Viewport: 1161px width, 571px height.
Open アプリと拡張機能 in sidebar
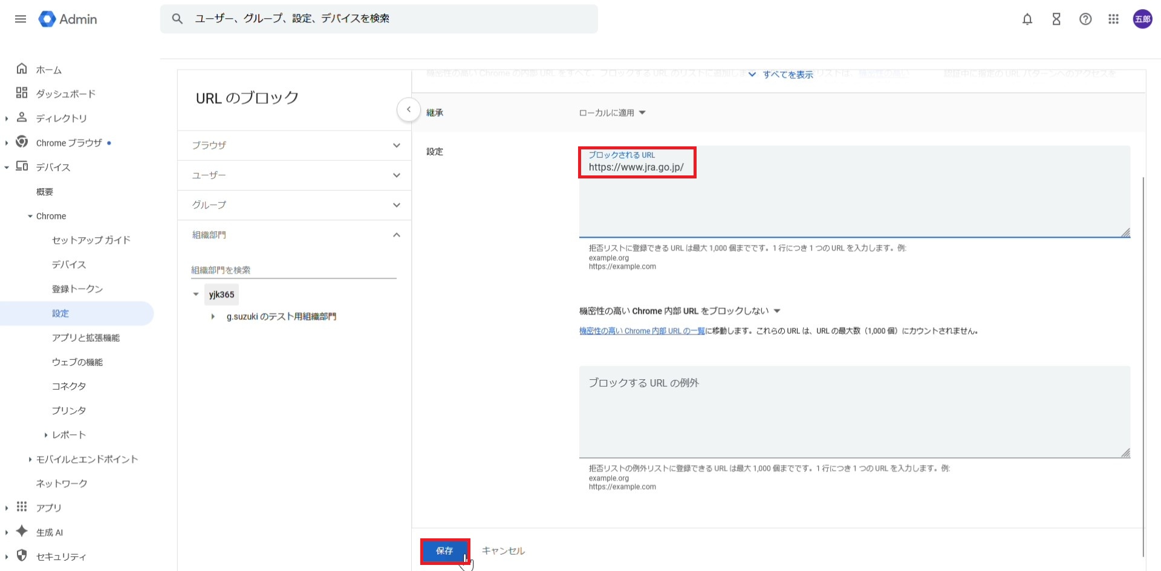click(86, 338)
